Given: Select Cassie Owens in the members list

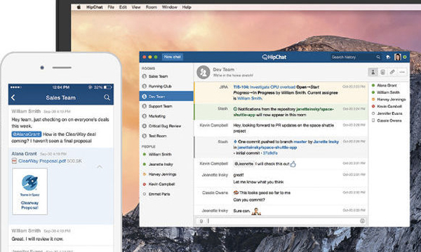Looking at the screenshot, I should [389, 120].
